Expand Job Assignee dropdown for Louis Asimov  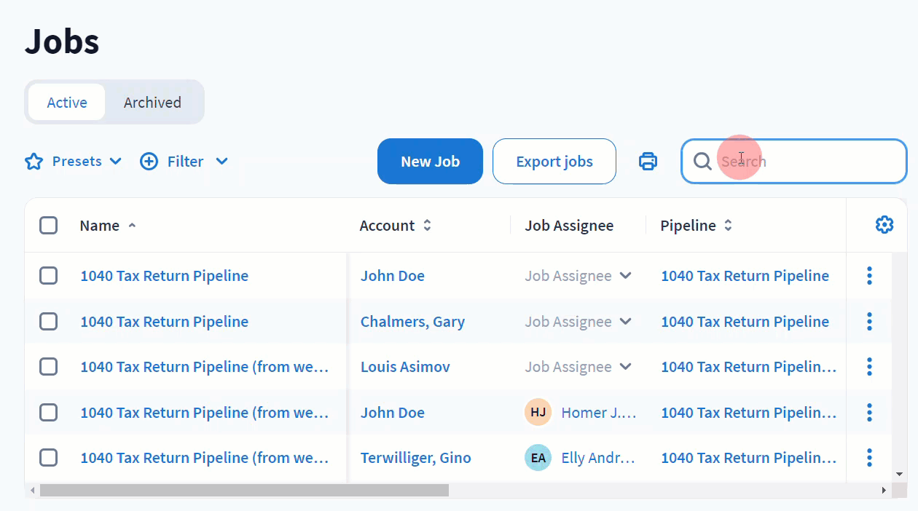(x=624, y=367)
